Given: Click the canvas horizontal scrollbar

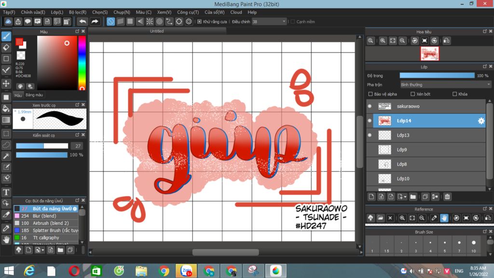Looking at the screenshot, I should (226, 252).
